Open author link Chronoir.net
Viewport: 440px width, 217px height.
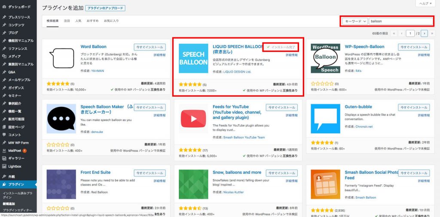364,127
